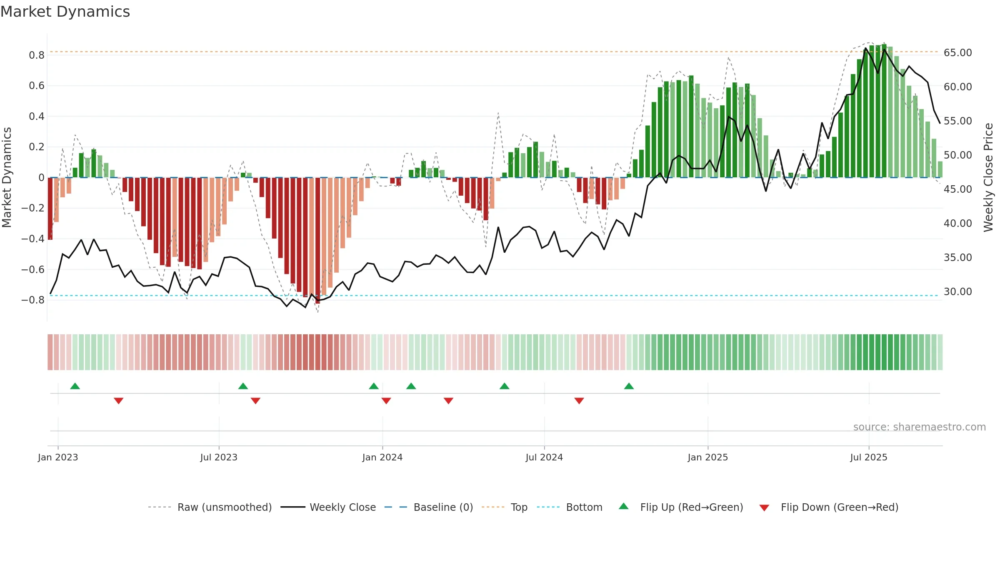
Task: Click the 0.6 left axis label
Action: click(x=37, y=86)
